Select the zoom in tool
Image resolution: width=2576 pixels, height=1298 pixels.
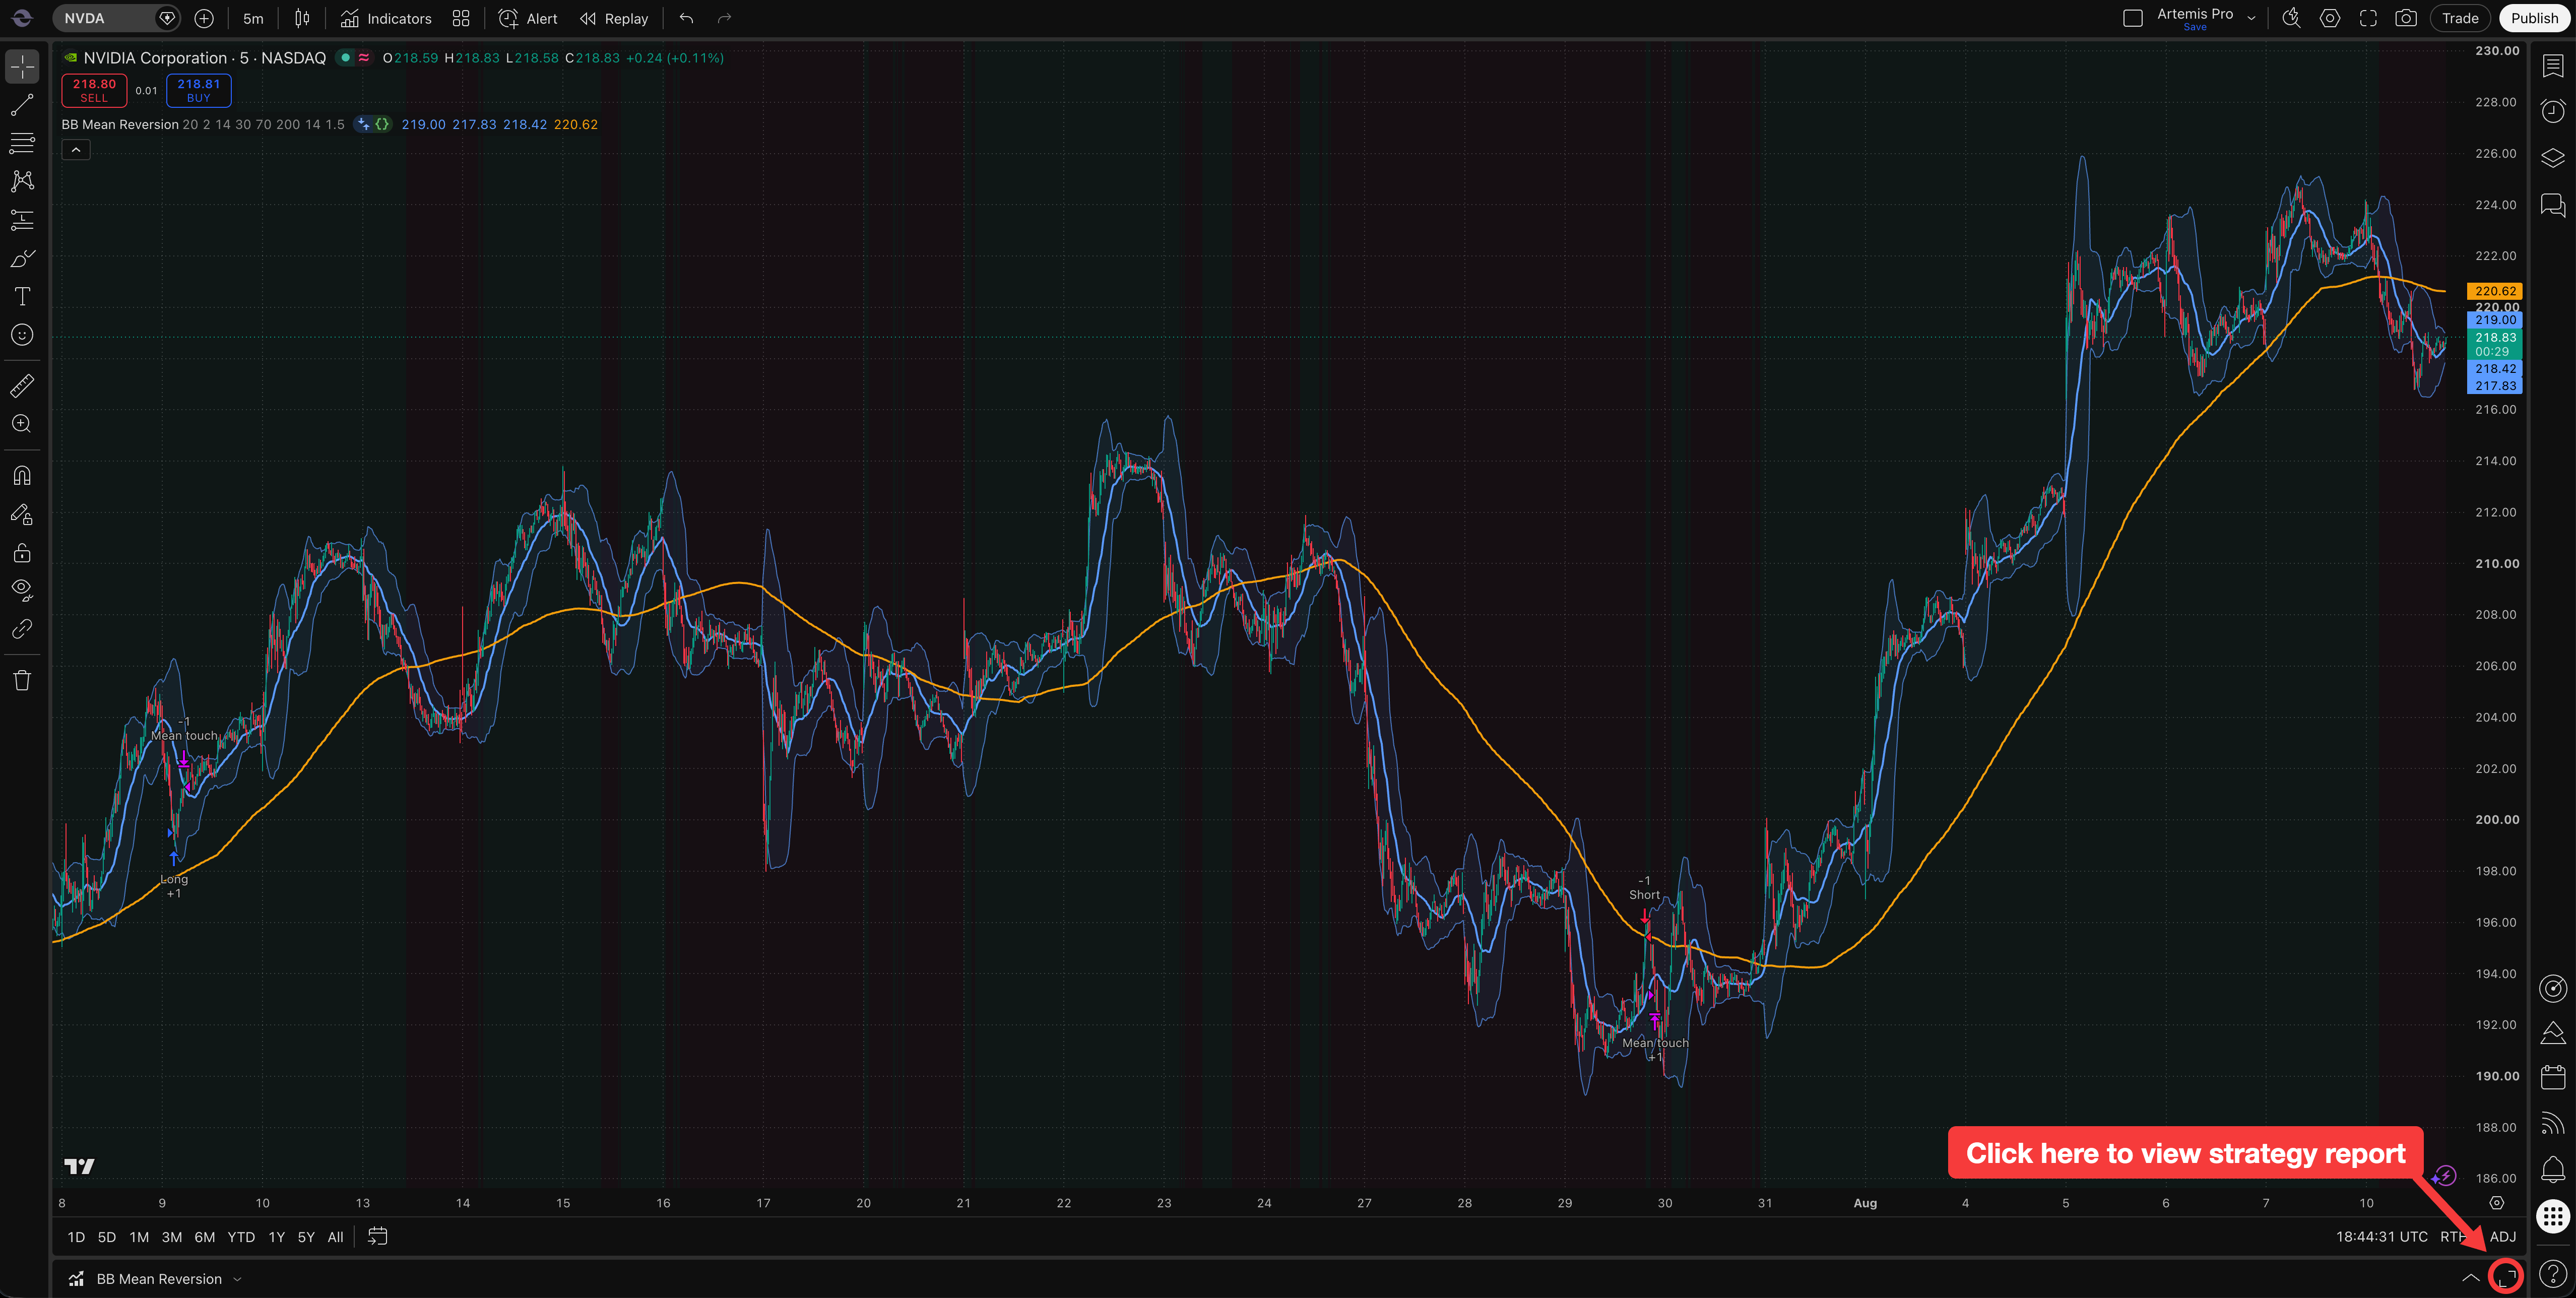pyautogui.click(x=22, y=424)
